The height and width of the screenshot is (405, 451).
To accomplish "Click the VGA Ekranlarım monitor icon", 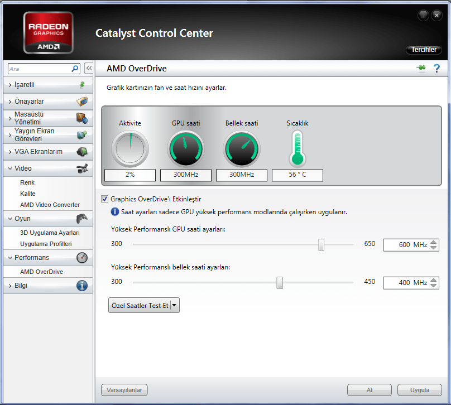I will [x=82, y=152].
